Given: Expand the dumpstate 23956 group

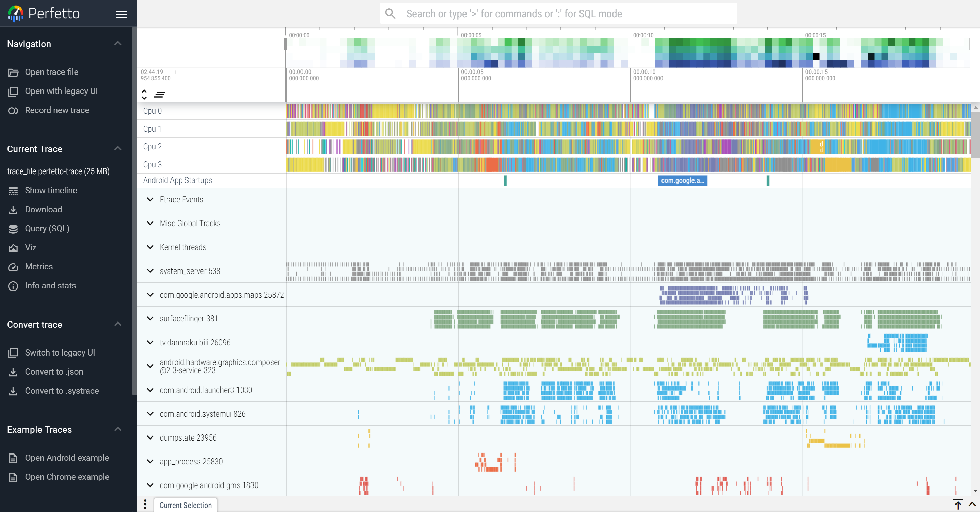Looking at the screenshot, I should (150, 437).
